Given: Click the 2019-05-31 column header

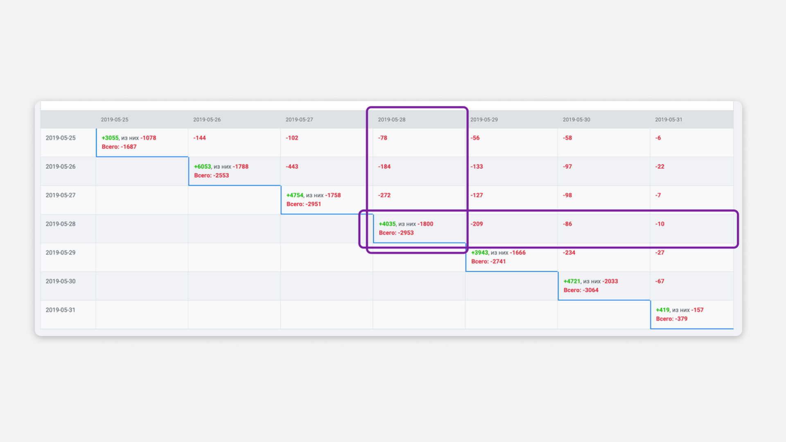Looking at the screenshot, I should (669, 120).
